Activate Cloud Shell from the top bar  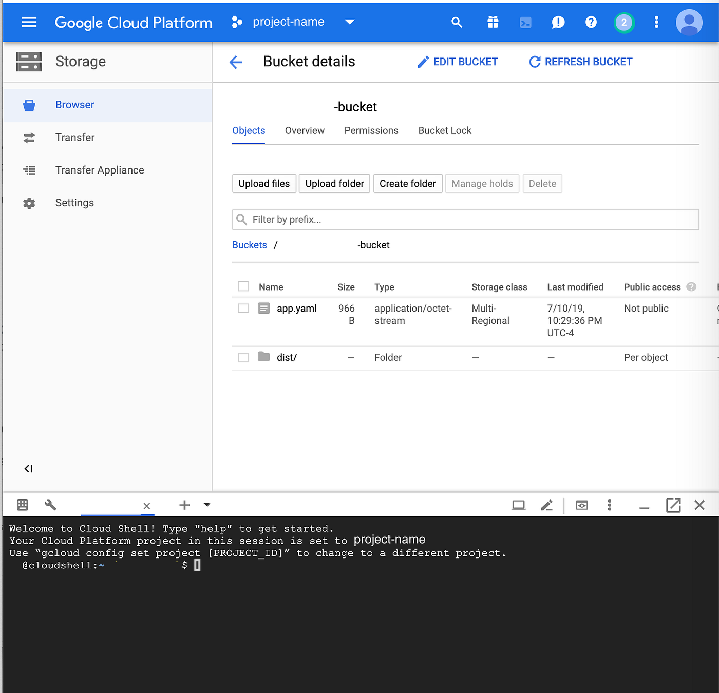pos(525,22)
